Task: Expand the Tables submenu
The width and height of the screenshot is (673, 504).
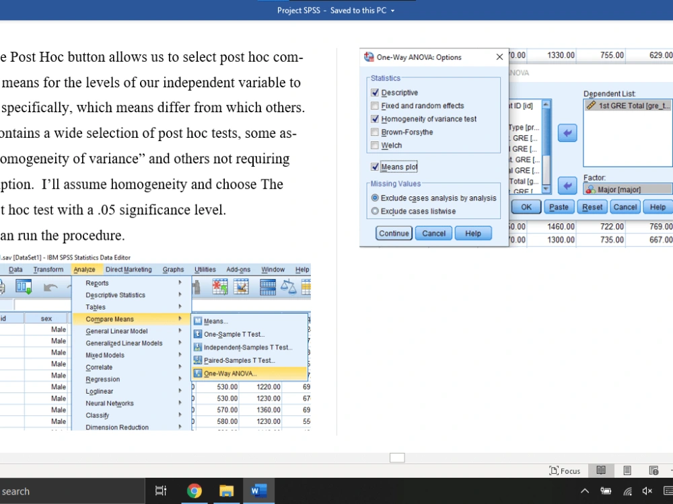Action: pos(131,307)
